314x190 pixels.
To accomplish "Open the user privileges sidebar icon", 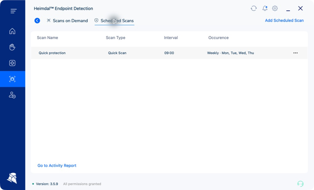I will tap(12, 95).
